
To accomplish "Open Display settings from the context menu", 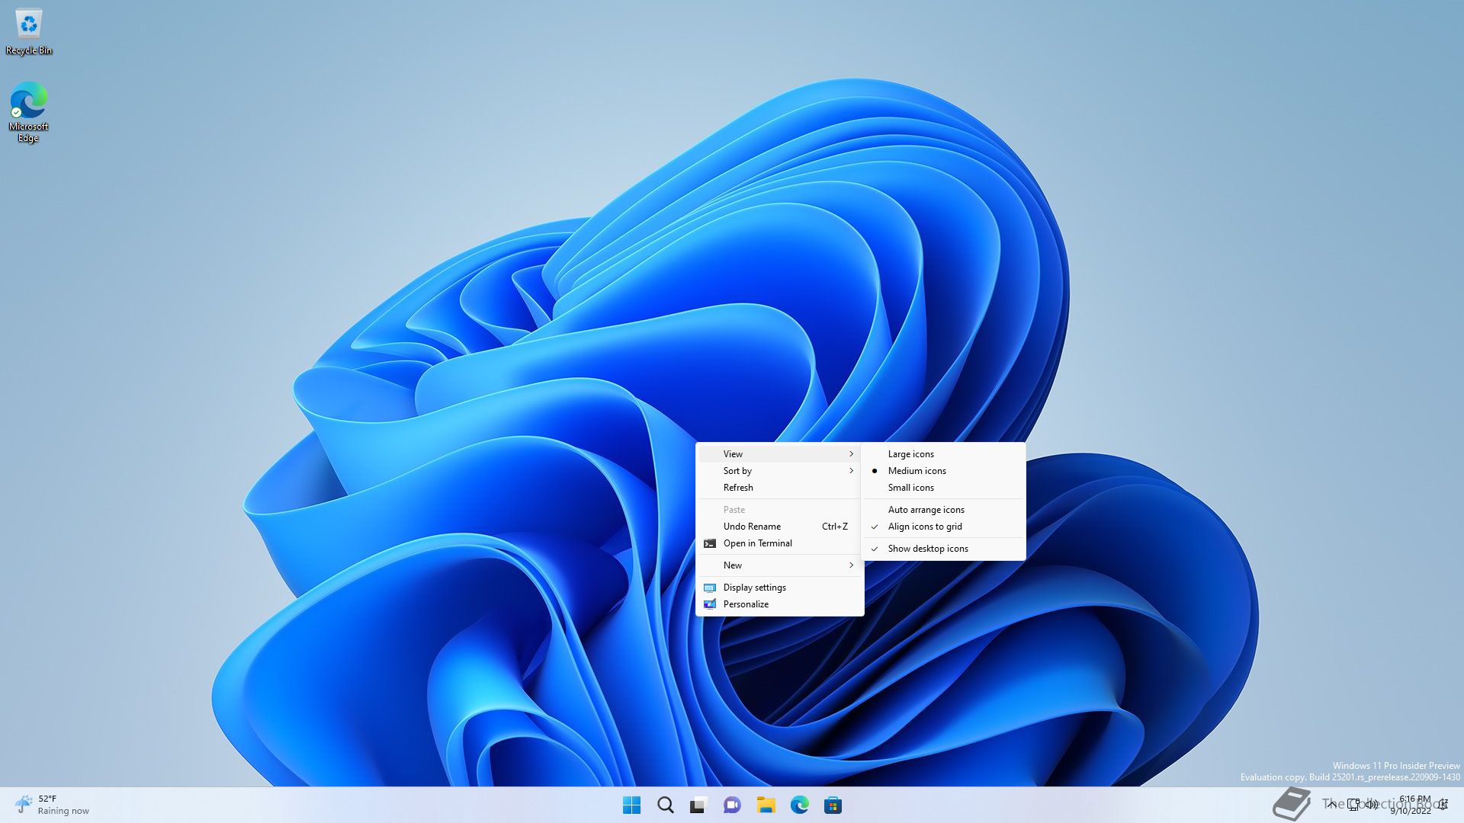I will [779, 588].
